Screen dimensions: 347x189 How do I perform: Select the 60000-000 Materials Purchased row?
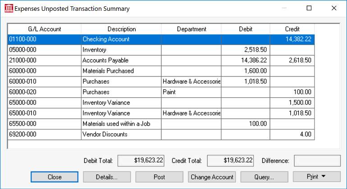(161, 71)
